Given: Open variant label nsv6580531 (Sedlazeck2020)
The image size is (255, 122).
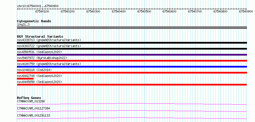Looking at the screenshot, I should (40, 52).
